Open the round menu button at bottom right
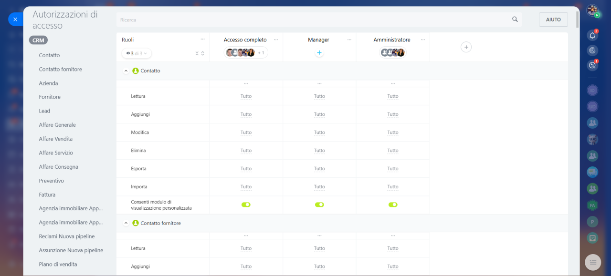This screenshot has height=276, width=611. point(593,262)
